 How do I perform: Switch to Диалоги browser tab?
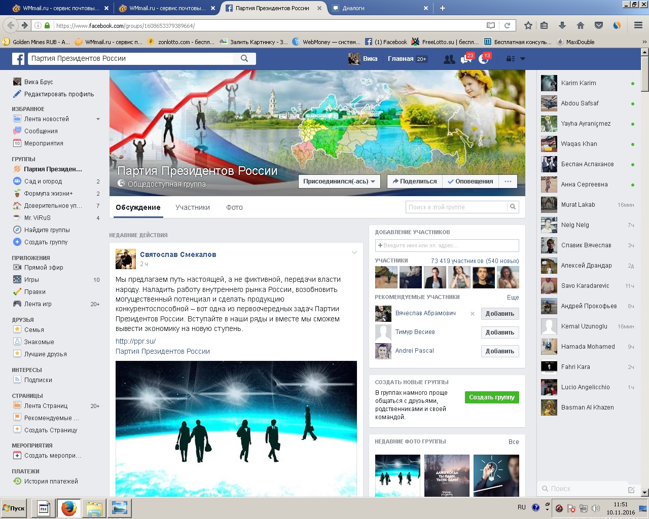(x=380, y=8)
